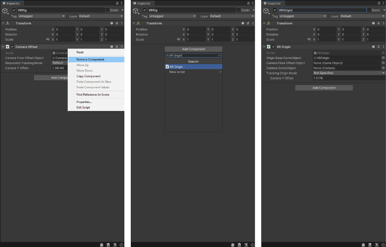This screenshot has width=386, height=247.
Task: Open Transform kebab menu in Add Component search Inspector
Action: coord(253,23)
